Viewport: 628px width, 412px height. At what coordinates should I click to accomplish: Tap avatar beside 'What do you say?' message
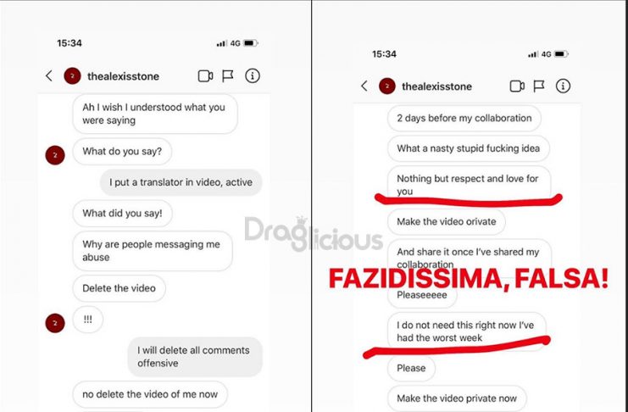point(55,155)
